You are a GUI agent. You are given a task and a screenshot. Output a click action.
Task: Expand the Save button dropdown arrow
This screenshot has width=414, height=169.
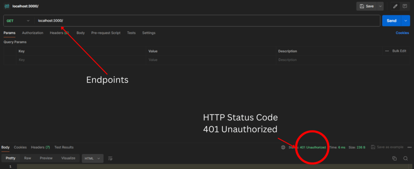pyautogui.click(x=380, y=6)
